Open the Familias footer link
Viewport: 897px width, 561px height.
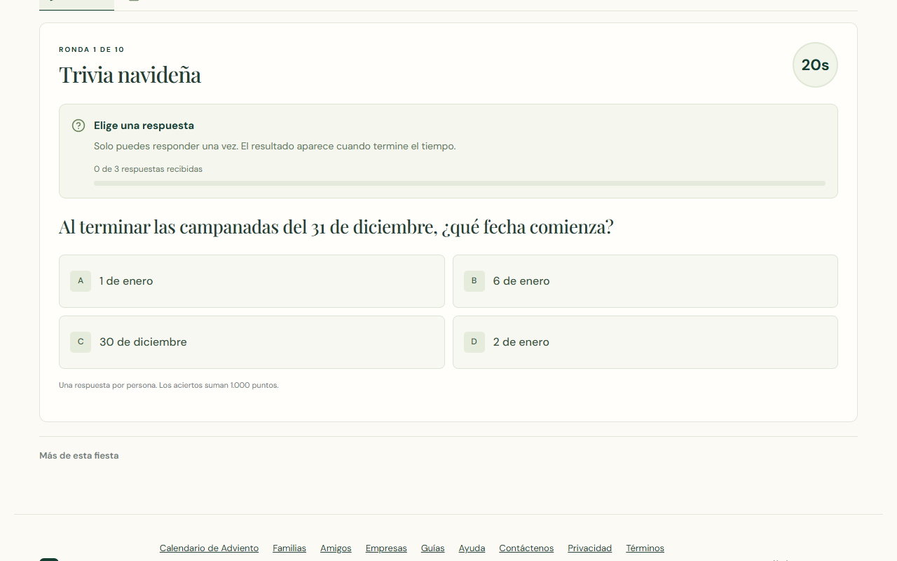tap(289, 548)
